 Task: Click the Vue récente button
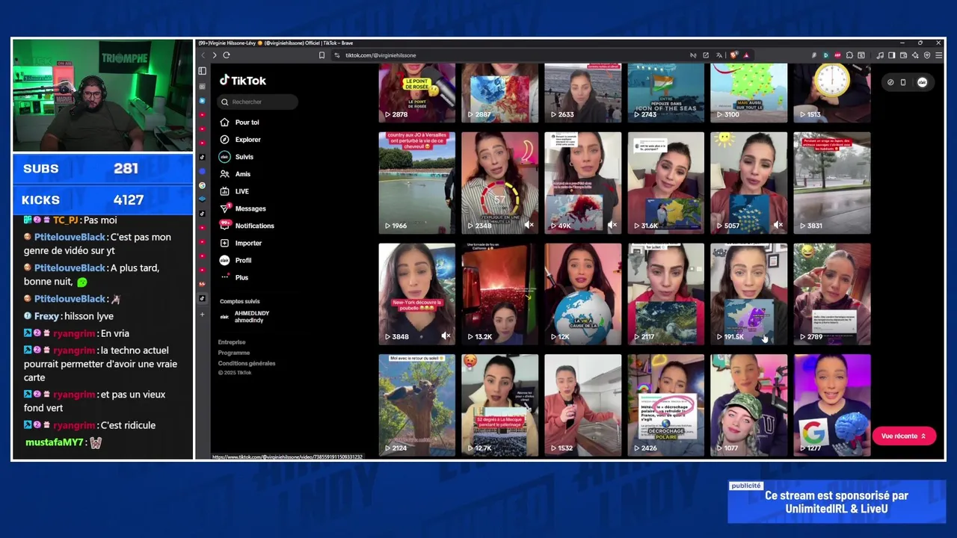(904, 436)
